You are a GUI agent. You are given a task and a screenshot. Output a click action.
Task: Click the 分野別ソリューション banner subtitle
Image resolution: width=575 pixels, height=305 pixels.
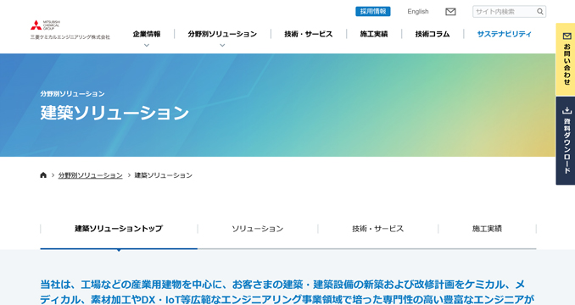click(x=73, y=94)
